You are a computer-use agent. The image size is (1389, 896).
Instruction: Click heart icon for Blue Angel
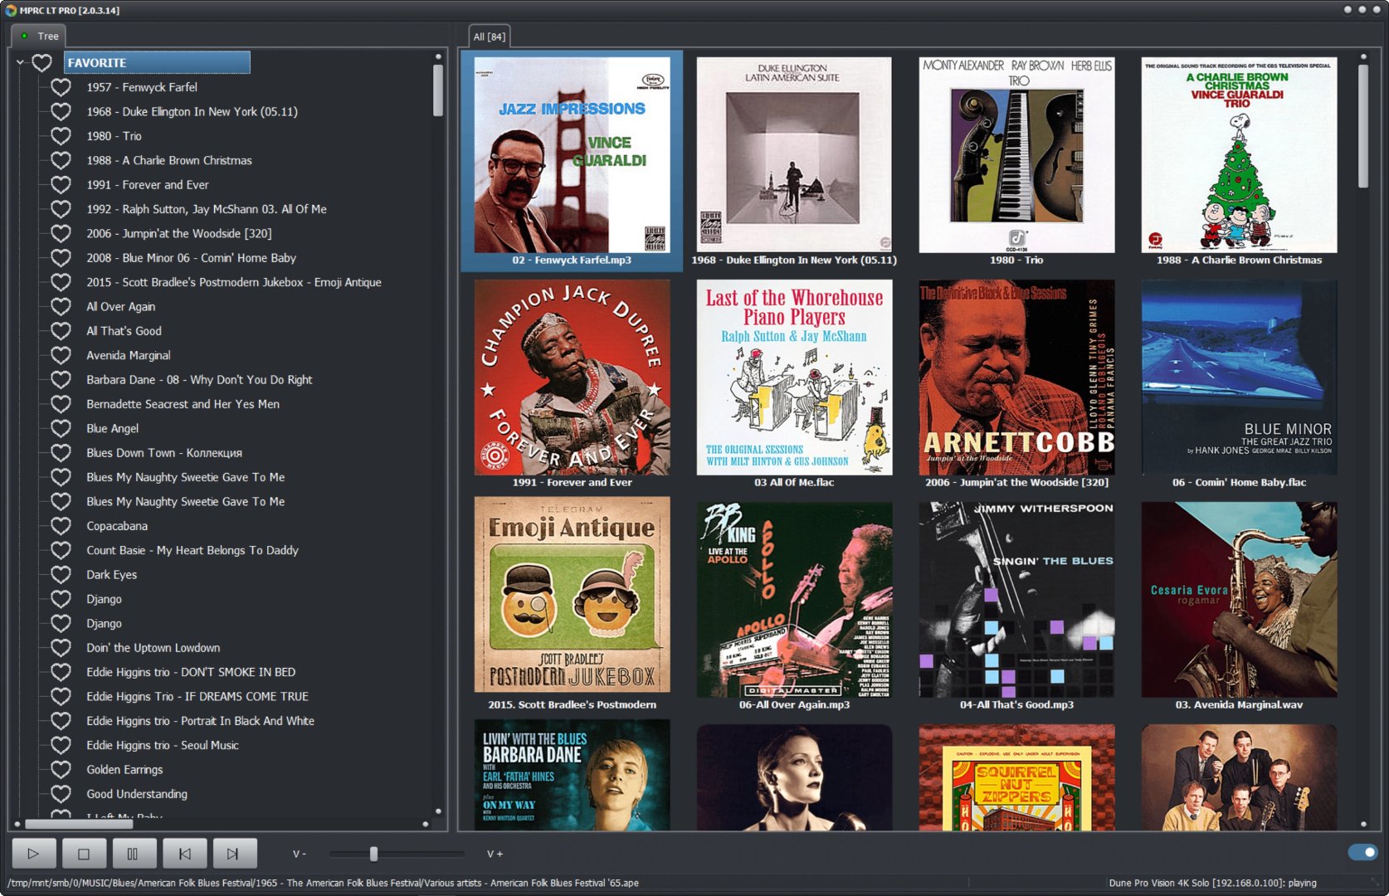(61, 428)
